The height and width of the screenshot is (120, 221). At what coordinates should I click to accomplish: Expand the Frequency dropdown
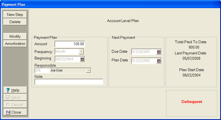click(x=81, y=52)
